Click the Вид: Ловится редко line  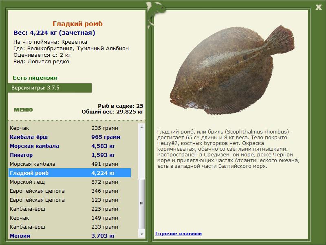tap(42, 62)
